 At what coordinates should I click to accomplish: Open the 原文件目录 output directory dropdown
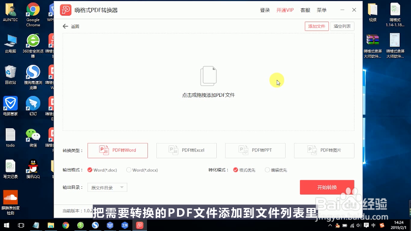click(x=107, y=188)
